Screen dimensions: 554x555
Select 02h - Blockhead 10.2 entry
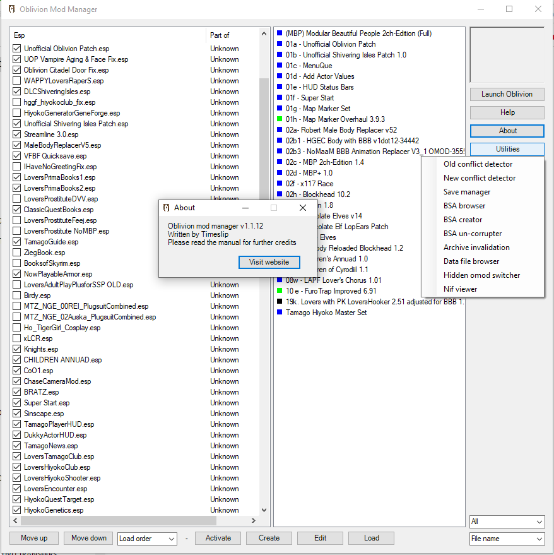[x=317, y=194]
